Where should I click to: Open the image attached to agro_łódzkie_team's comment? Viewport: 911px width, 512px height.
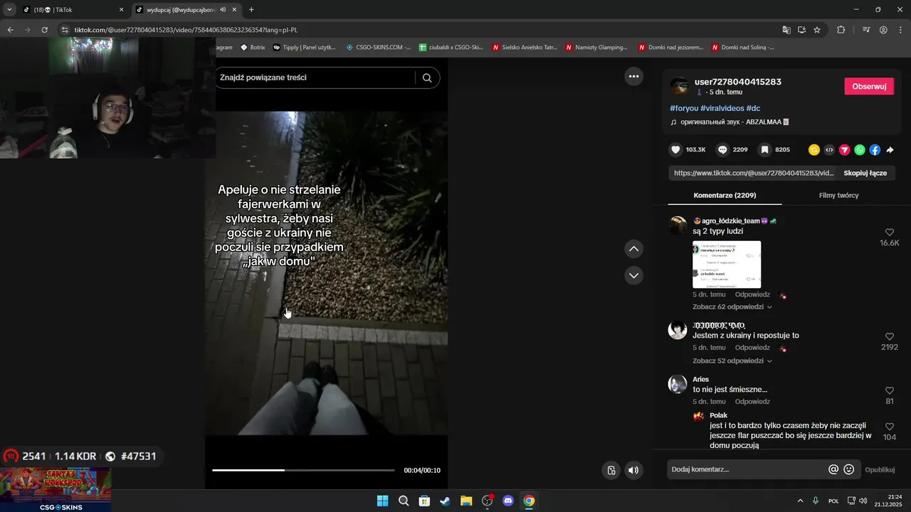point(727,265)
